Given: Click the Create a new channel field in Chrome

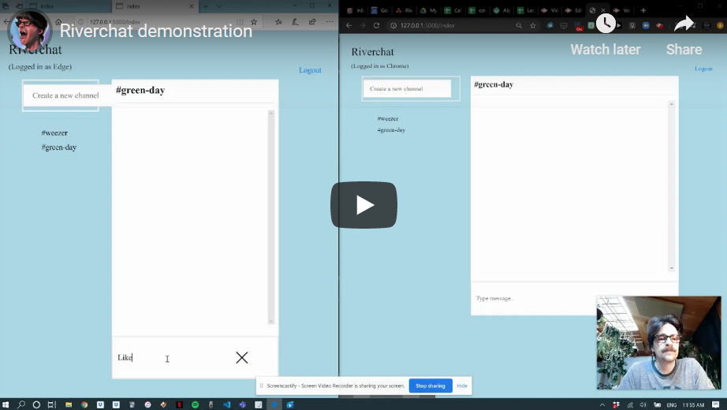Looking at the screenshot, I should click(x=407, y=88).
